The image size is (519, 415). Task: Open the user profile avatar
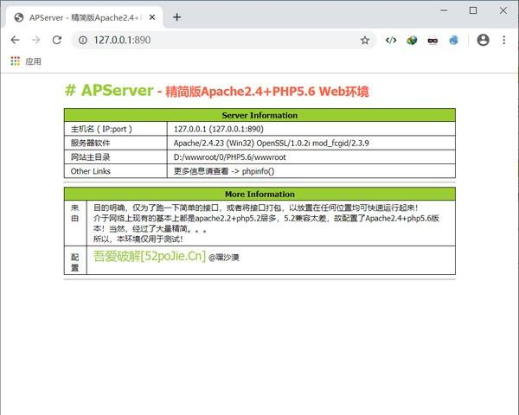(x=483, y=40)
